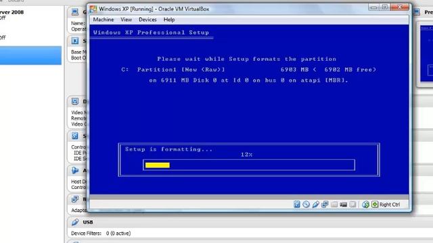433x243 pixels.
Task: Click the 'C: Partition1 [New (Raw)]' line
Action: coord(173,70)
